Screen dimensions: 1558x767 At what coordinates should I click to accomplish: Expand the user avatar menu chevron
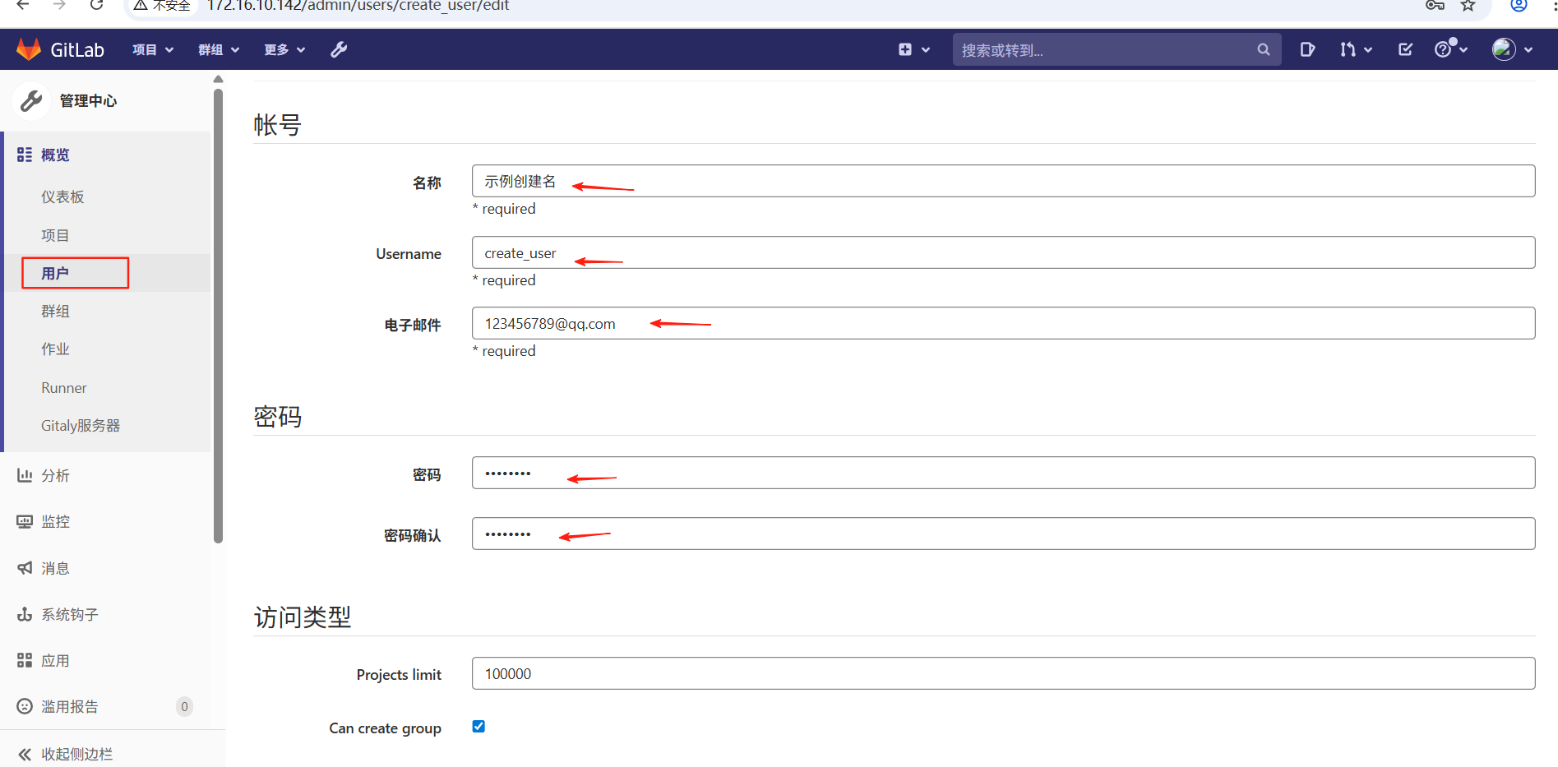click(x=1528, y=50)
